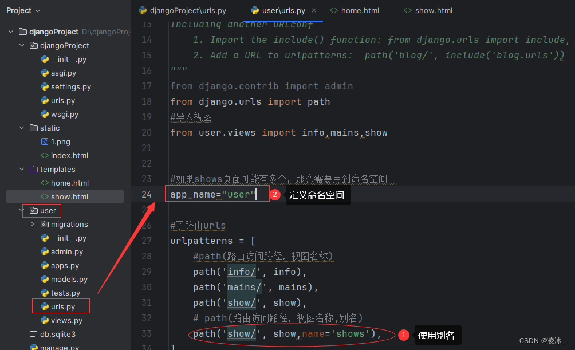Open the djangoProject\urls.py tab
The height and width of the screenshot is (350, 575).
click(182, 10)
